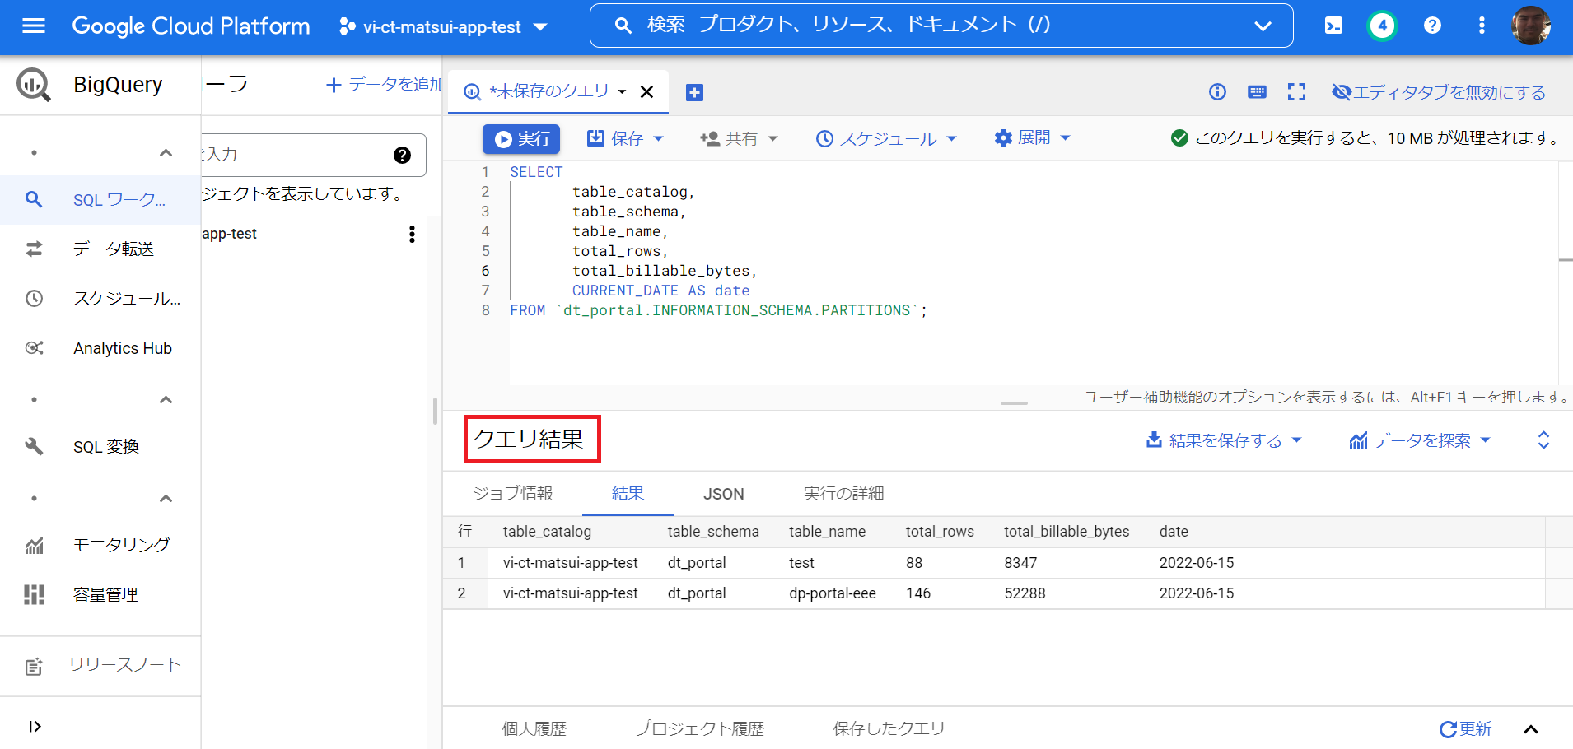Screen dimensions: 1573x749
Task: Toggle the sidebar expand/collapse button at bottom
Action: click(x=35, y=726)
